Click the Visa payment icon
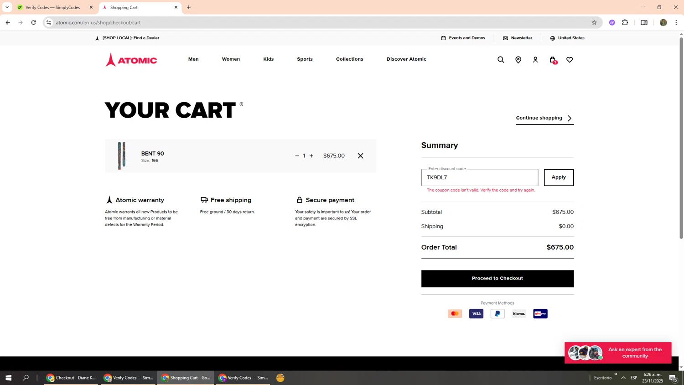684x385 pixels. pyautogui.click(x=476, y=314)
